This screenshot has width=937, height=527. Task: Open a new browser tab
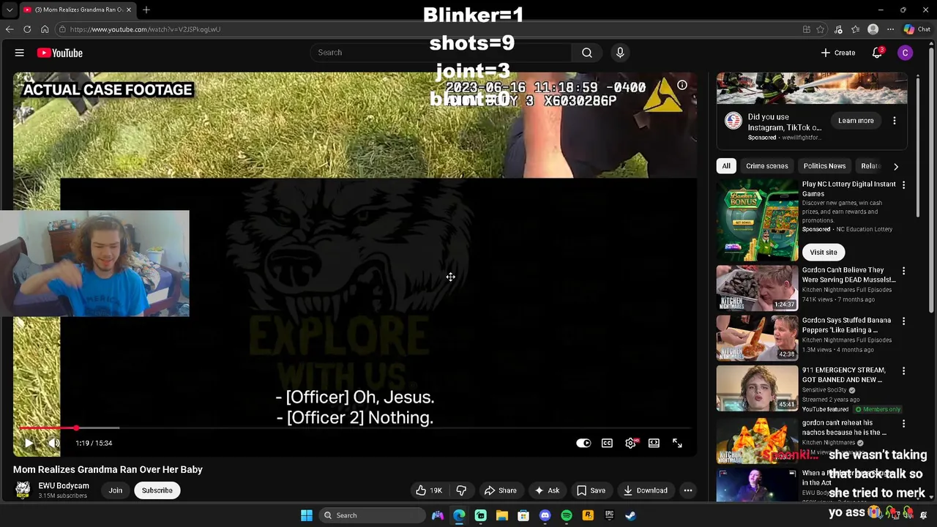146,10
